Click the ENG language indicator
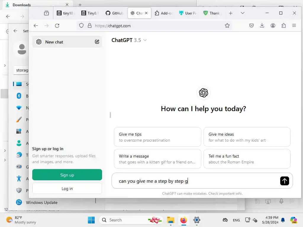303x227 pixels. click(x=236, y=220)
